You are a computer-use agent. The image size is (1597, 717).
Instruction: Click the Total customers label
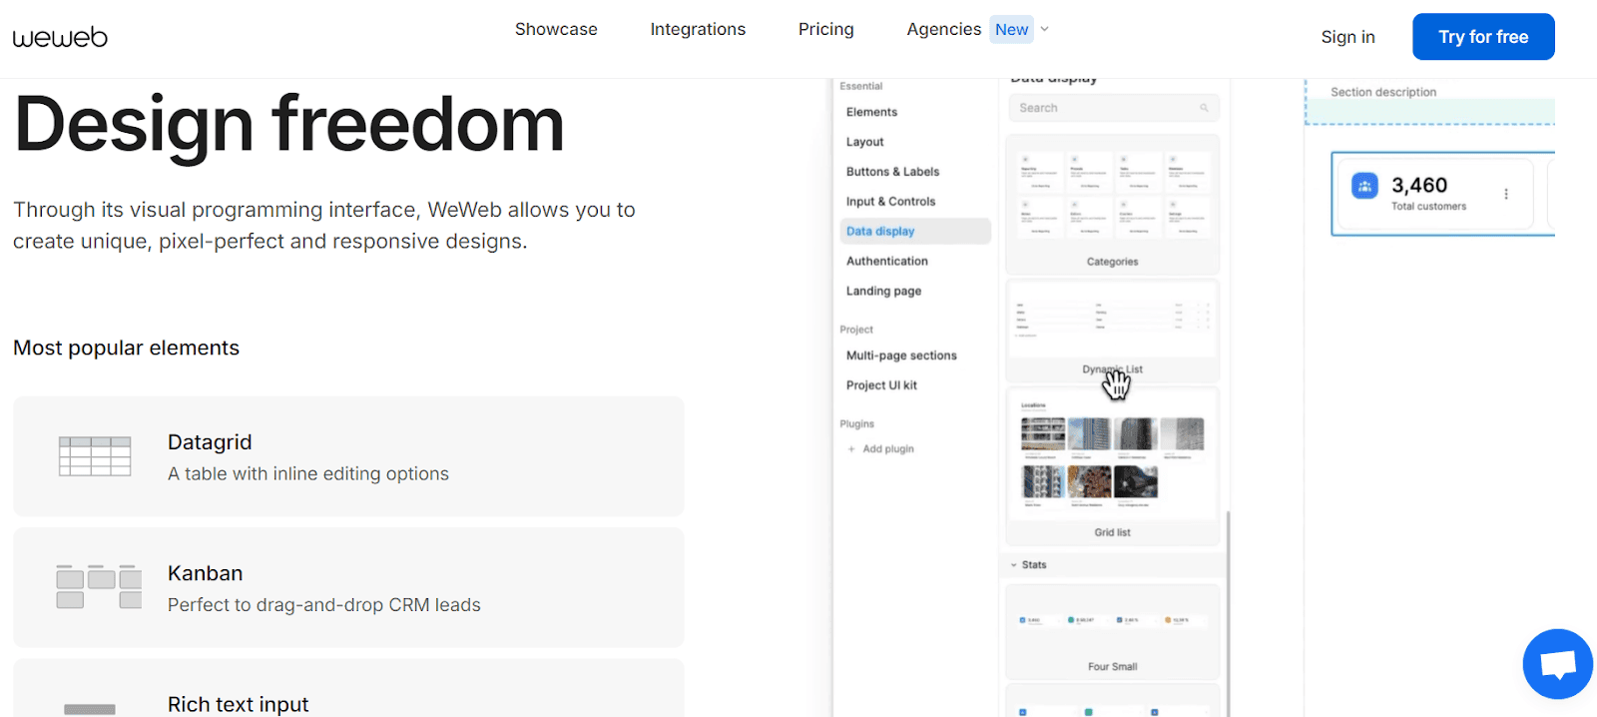[1428, 207]
